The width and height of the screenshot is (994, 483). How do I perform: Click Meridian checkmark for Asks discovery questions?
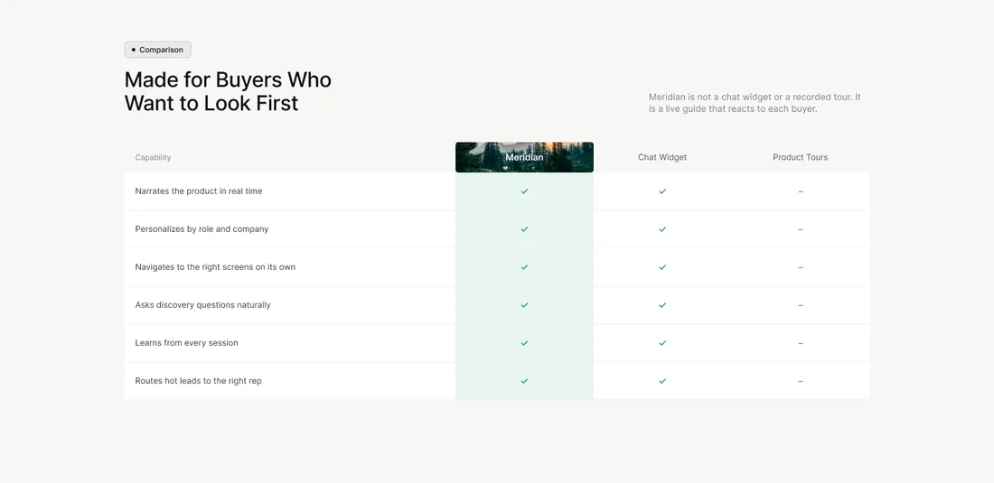pyautogui.click(x=524, y=305)
